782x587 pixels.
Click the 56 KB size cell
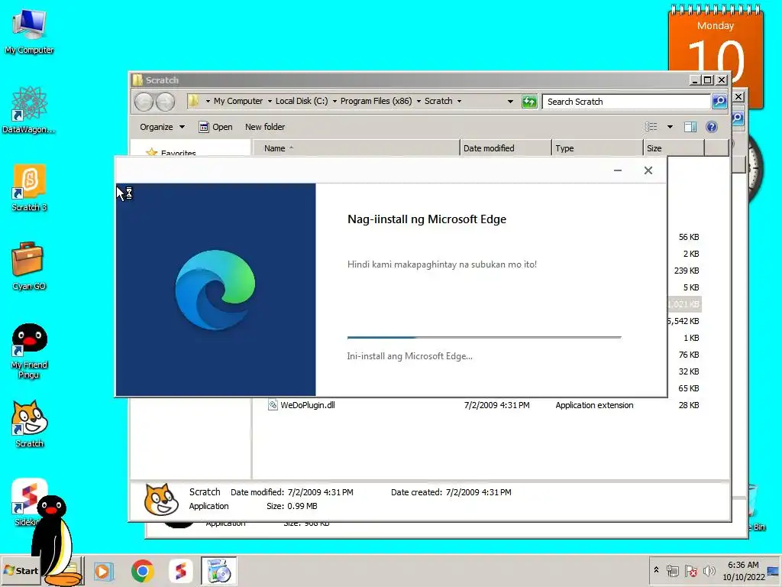click(x=689, y=237)
